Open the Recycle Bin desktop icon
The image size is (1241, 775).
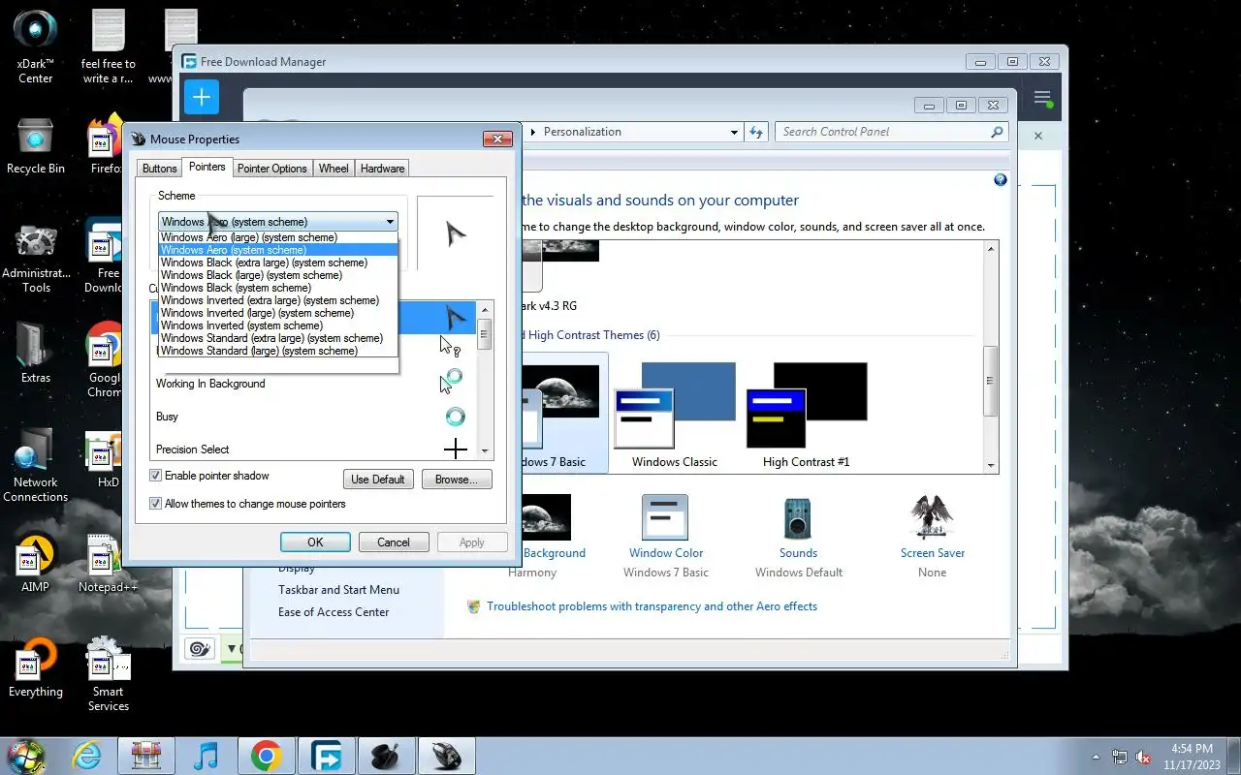coord(35,147)
